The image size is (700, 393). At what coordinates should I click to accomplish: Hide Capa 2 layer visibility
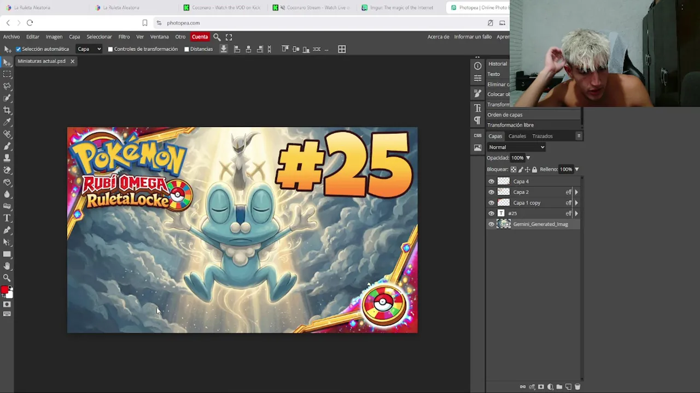(x=491, y=192)
